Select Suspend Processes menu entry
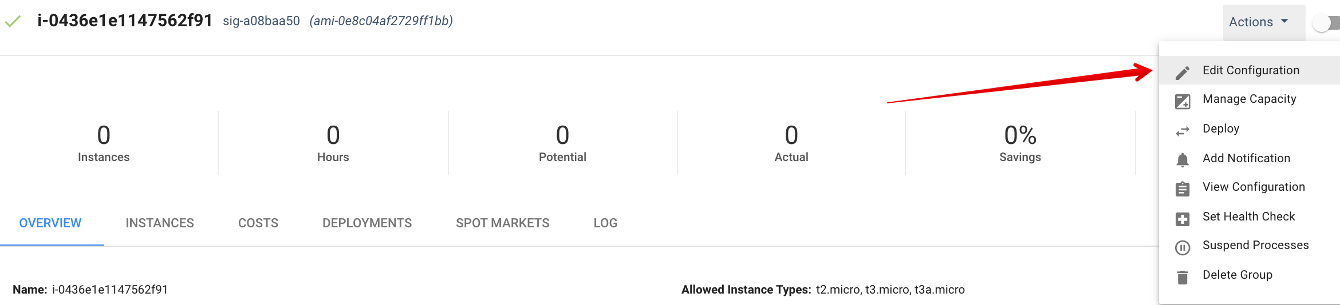Screen dimensions: 1340x305 click(x=1255, y=246)
